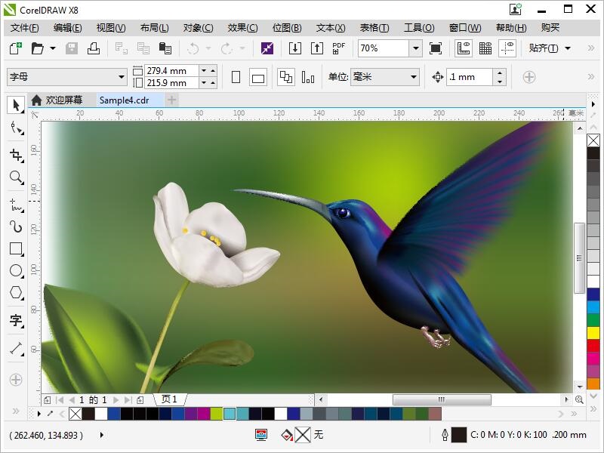604x453 pixels.
Task: Choose the Ellipse tool
Action: pos(15,270)
